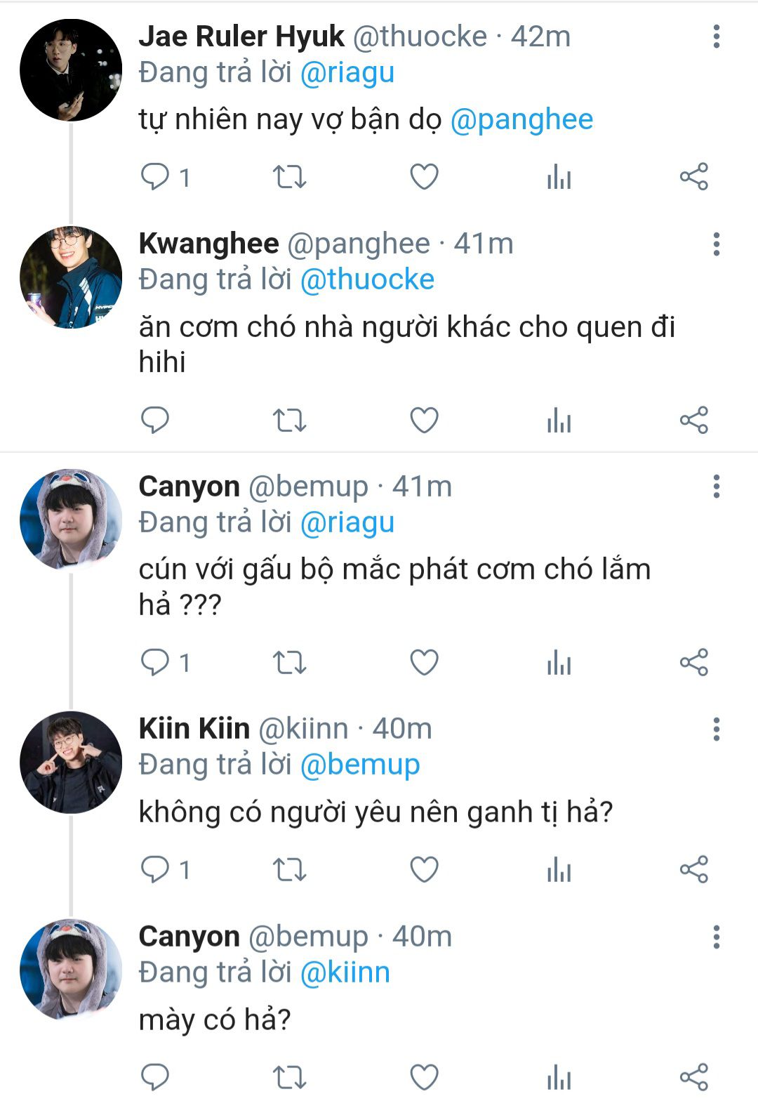
Task: Share Kiin Kiin's tweet
Action: [x=694, y=870]
